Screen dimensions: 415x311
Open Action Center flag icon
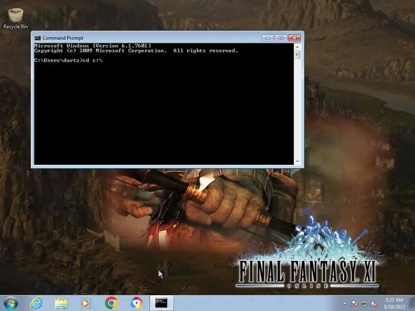[354, 303]
